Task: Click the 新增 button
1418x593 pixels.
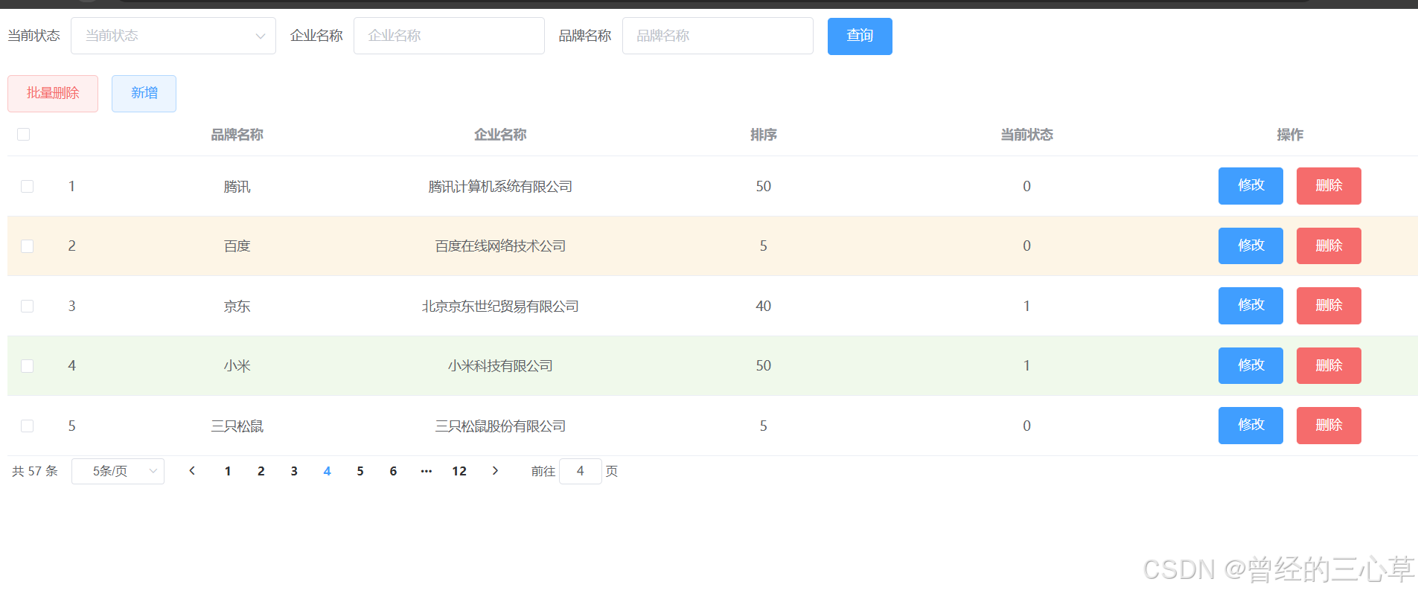Action: coord(144,93)
